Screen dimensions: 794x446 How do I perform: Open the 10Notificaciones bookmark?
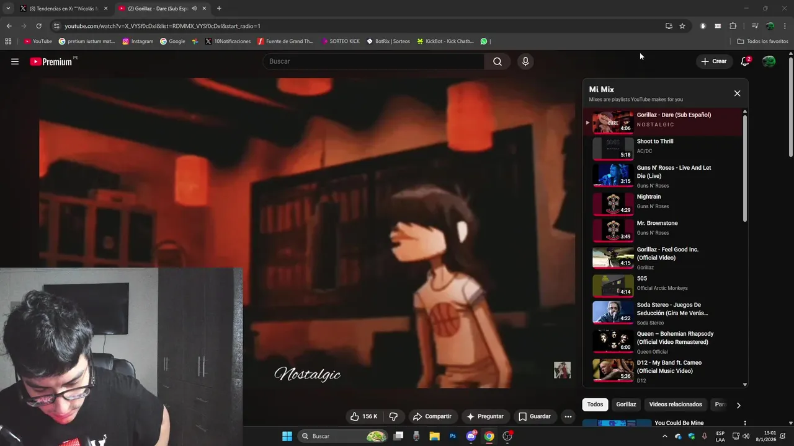228,42
